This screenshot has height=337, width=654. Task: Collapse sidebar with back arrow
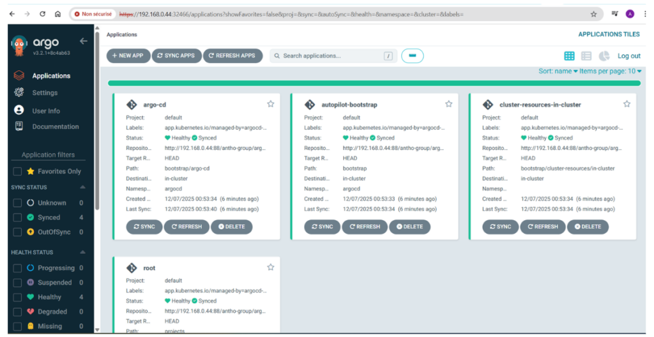tap(83, 41)
